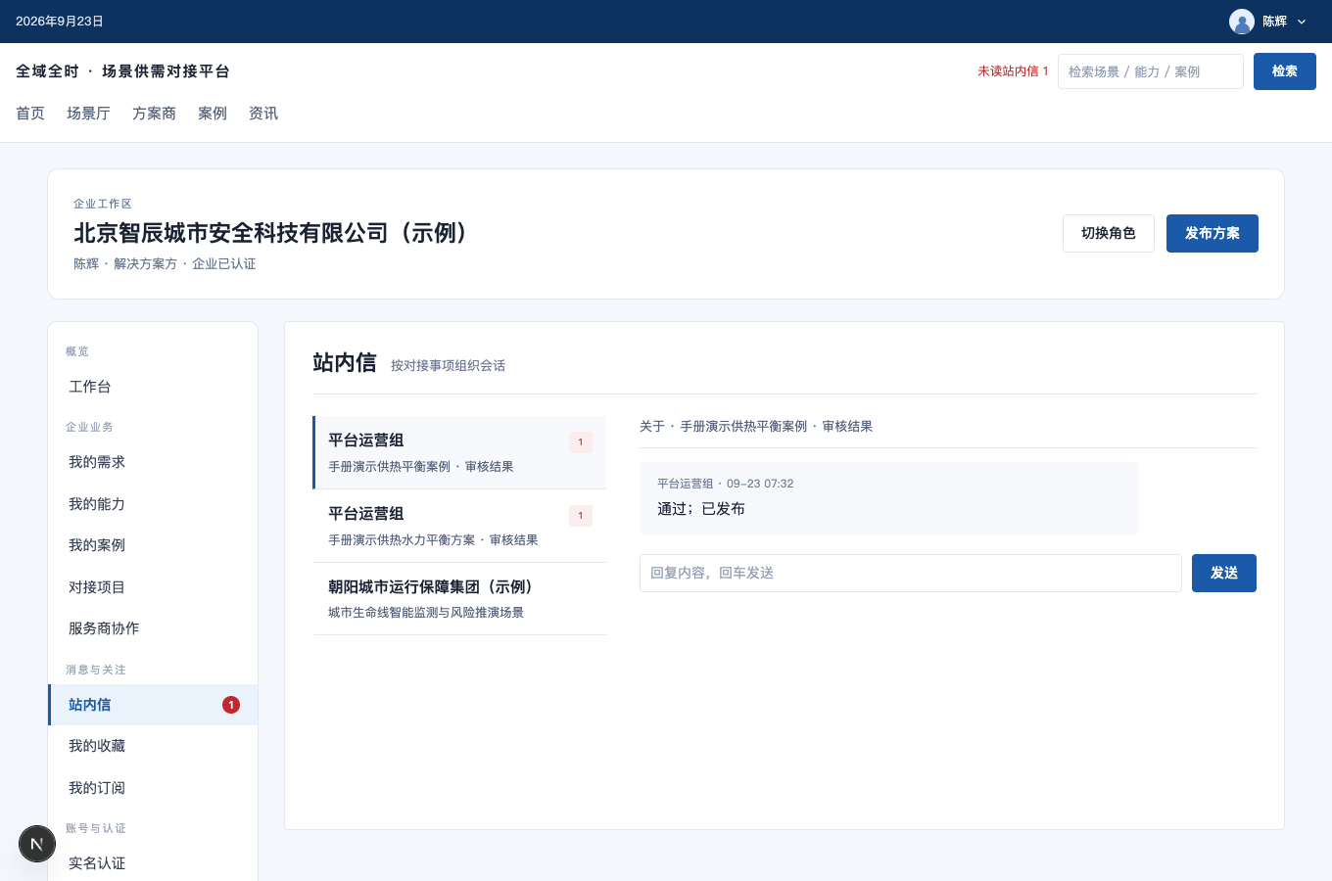The width and height of the screenshot is (1332, 881).
Task: Open the 朝阳城市运行保障集团（示例） conversation
Action: [x=459, y=599]
